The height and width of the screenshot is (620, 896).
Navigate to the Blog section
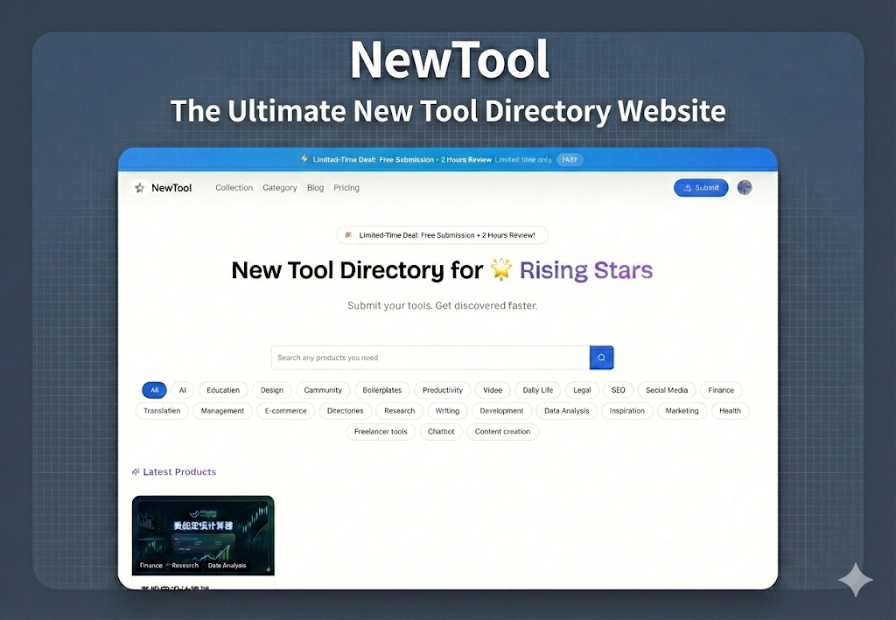(x=315, y=187)
